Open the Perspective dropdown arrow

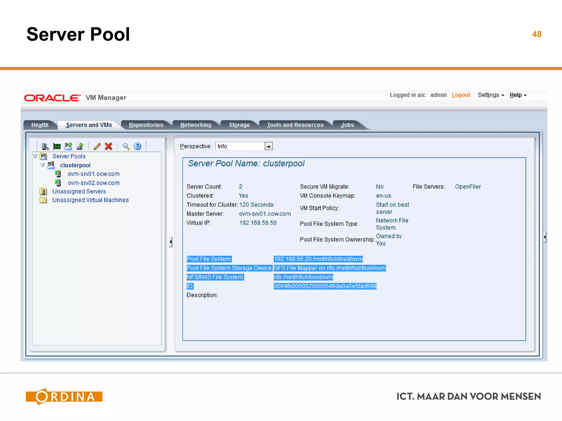pyautogui.click(x=269, y=146)
